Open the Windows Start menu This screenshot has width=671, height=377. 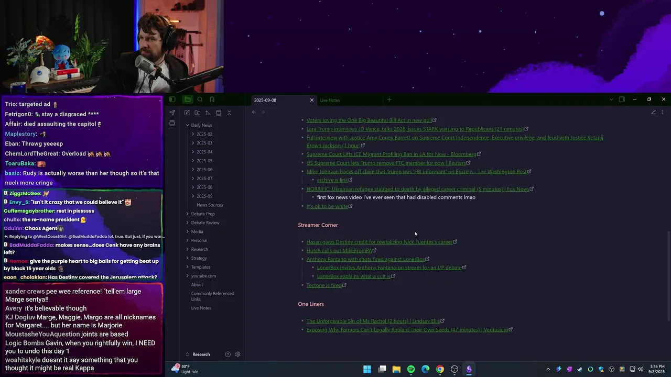[x=367, y=369]
